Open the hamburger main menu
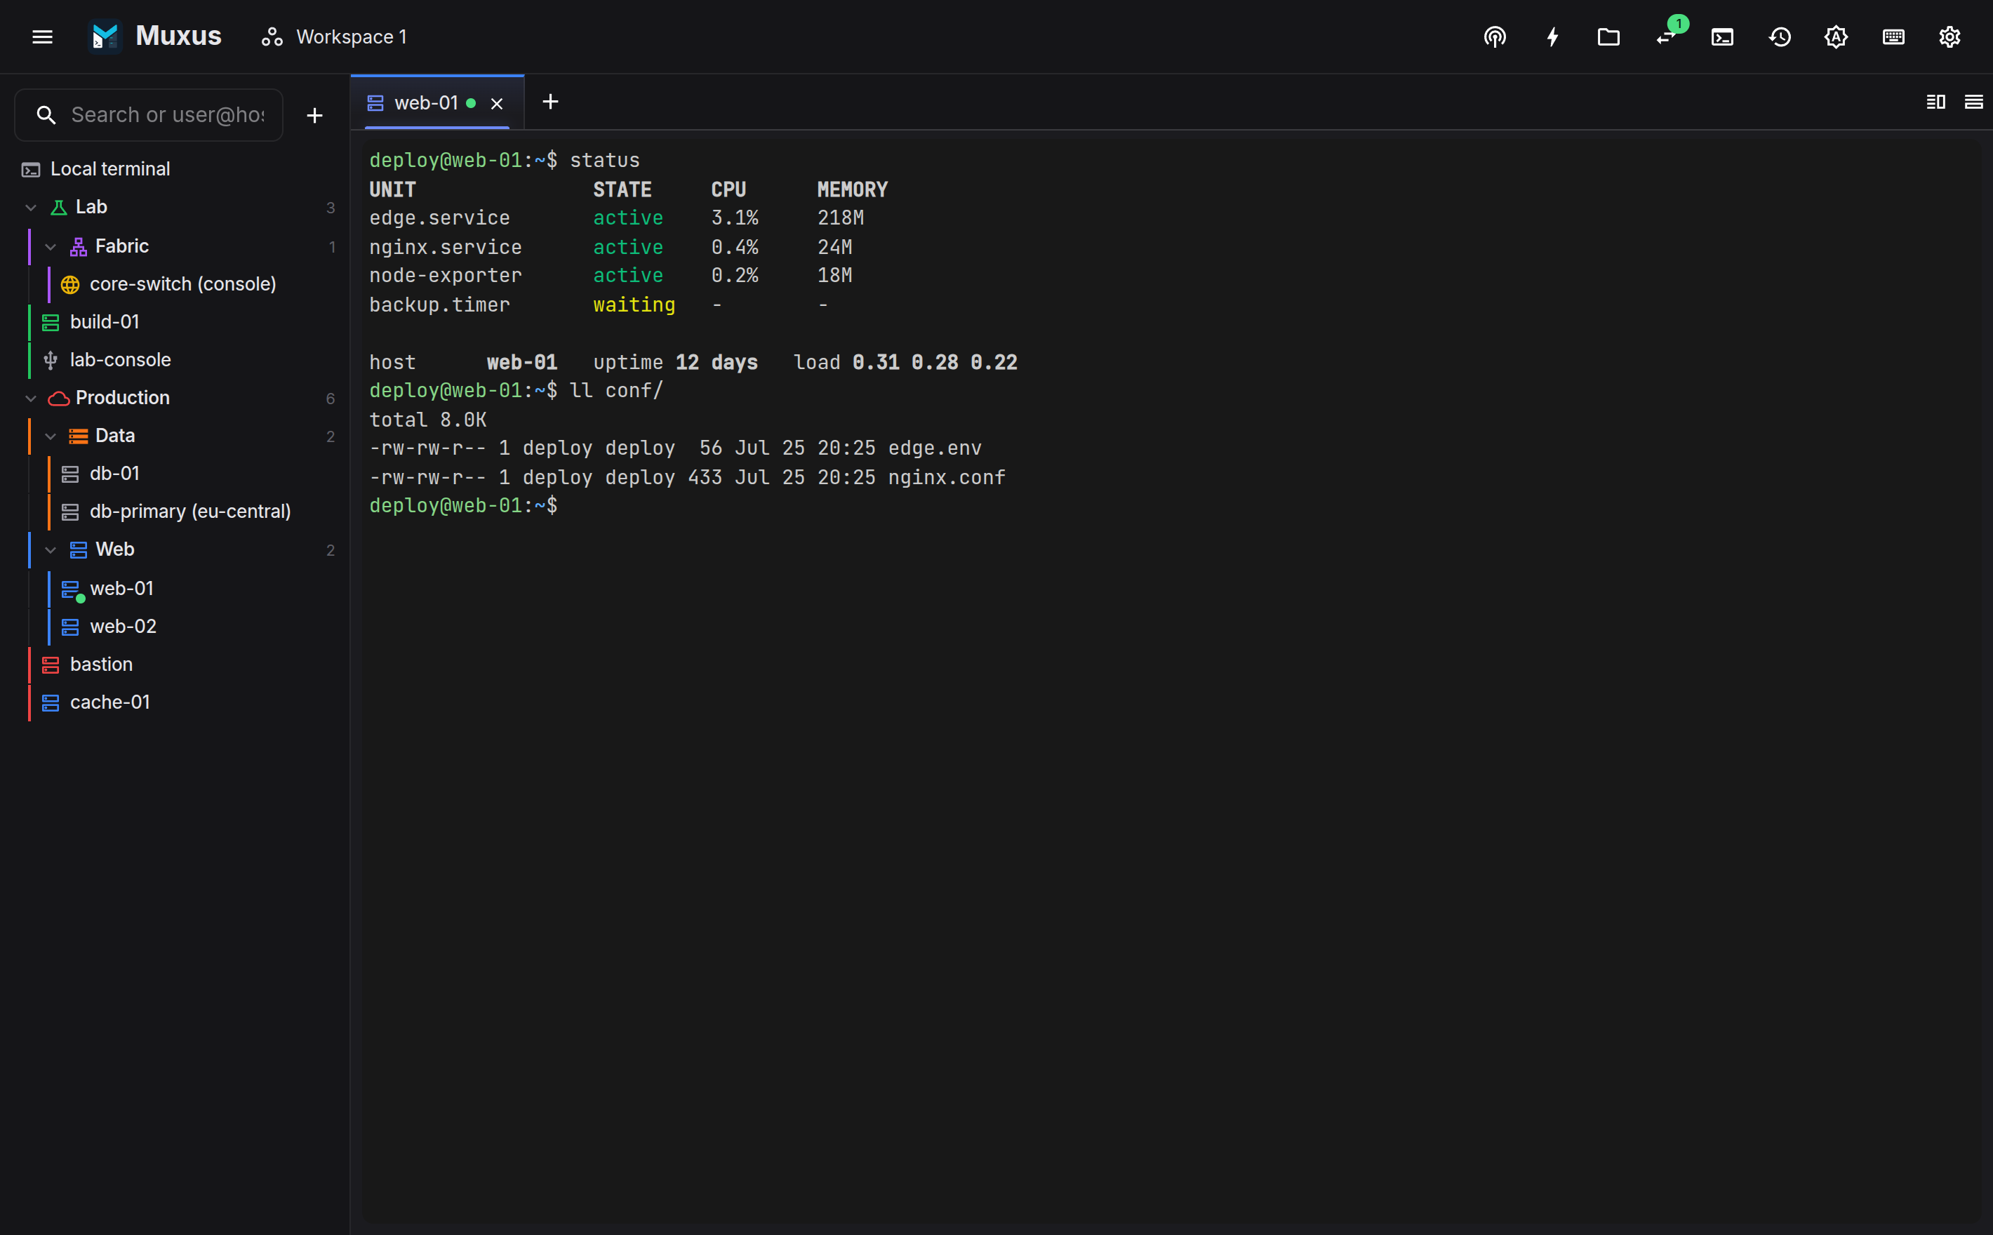 43,36
